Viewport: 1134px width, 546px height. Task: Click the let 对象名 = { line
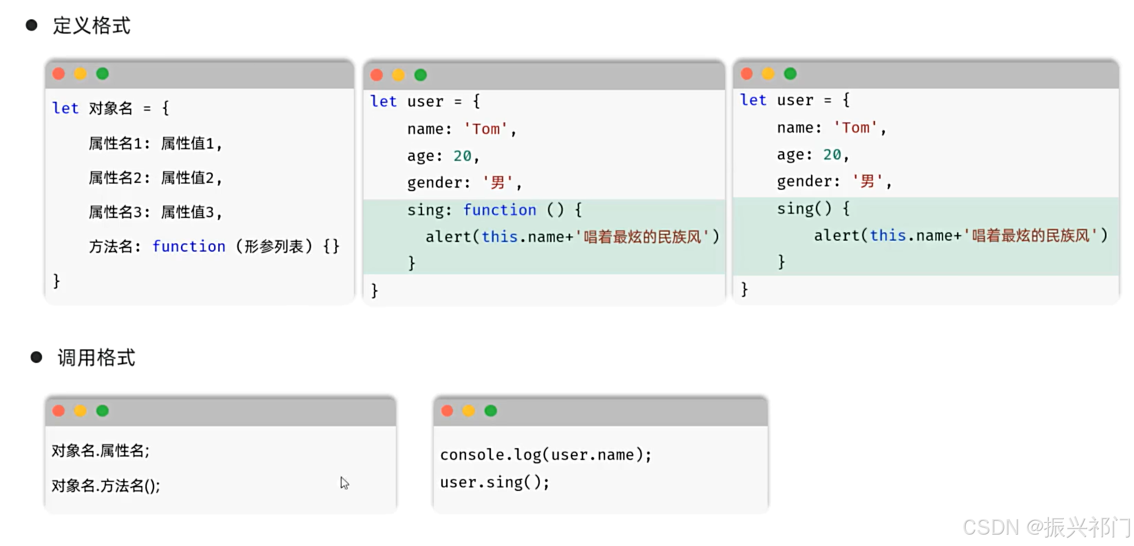[111, 108]
